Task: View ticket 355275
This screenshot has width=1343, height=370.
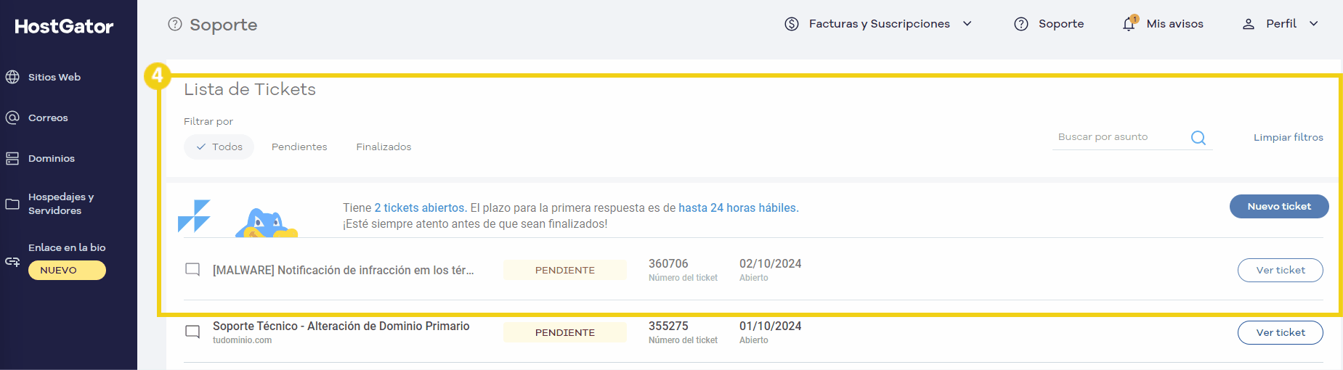Action: coord(1280,332)
